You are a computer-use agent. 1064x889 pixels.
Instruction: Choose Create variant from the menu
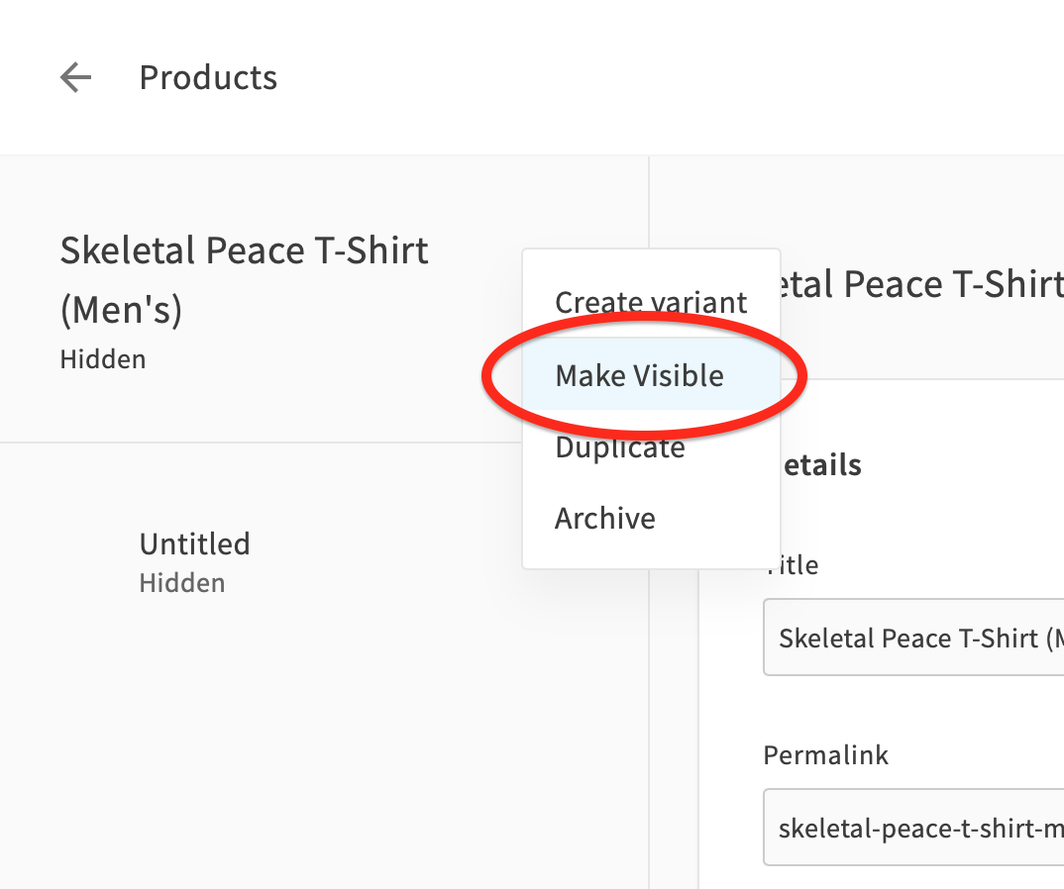652,302
